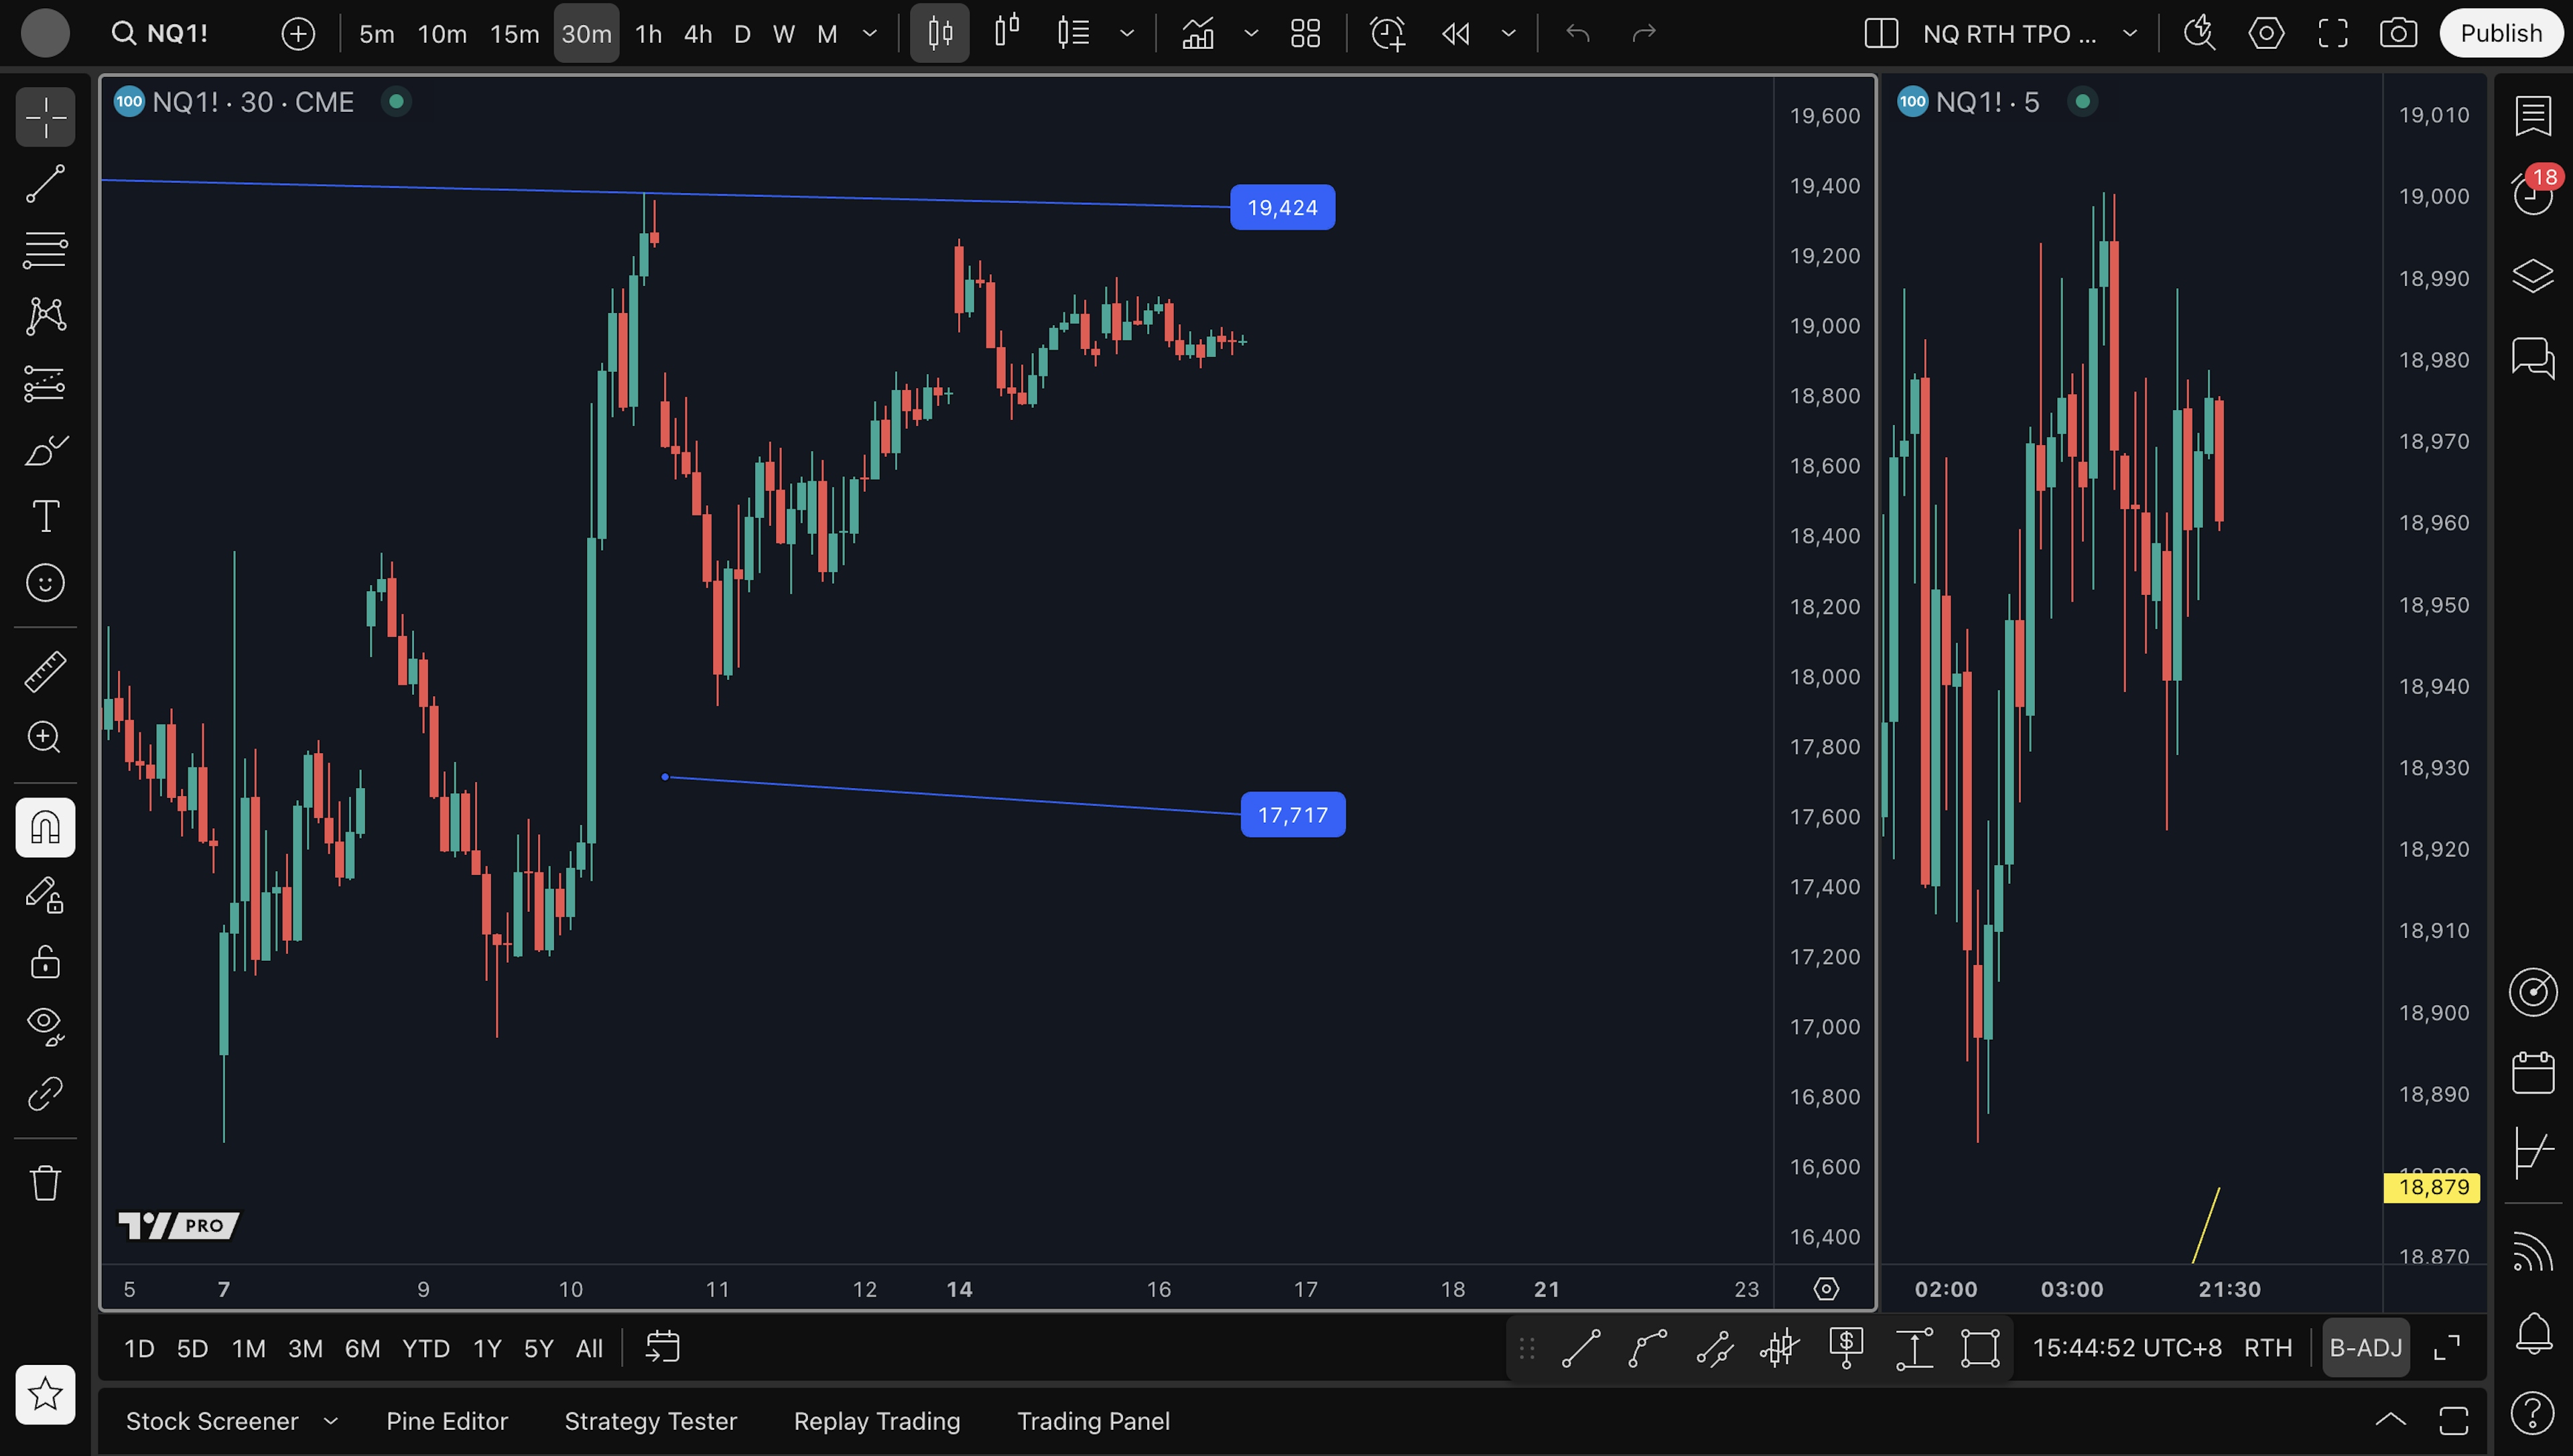Select the Text annotation tool
This screenshot has width=2573, height=1456.
[x=45, y=516]
